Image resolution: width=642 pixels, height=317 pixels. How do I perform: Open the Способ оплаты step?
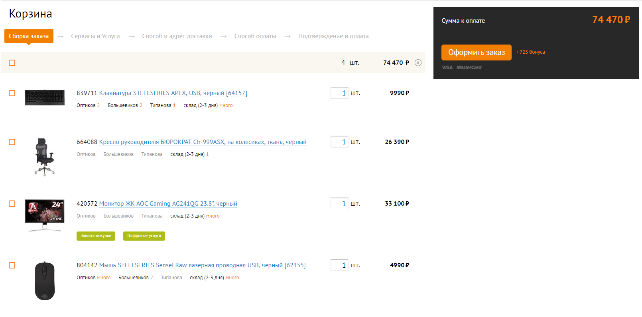click(x=255, y=36)
